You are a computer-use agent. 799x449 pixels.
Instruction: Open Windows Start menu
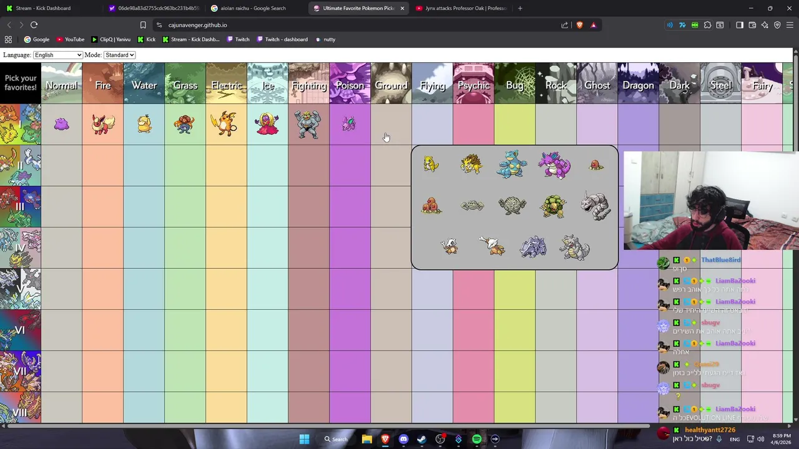pyautogui.click(x=304, y=439)
